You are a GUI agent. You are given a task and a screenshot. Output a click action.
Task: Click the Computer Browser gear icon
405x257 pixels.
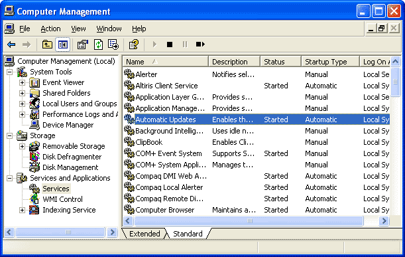pos(129,210)
